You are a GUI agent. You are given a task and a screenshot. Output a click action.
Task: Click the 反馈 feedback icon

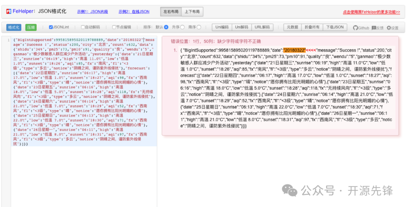point(374,28)
